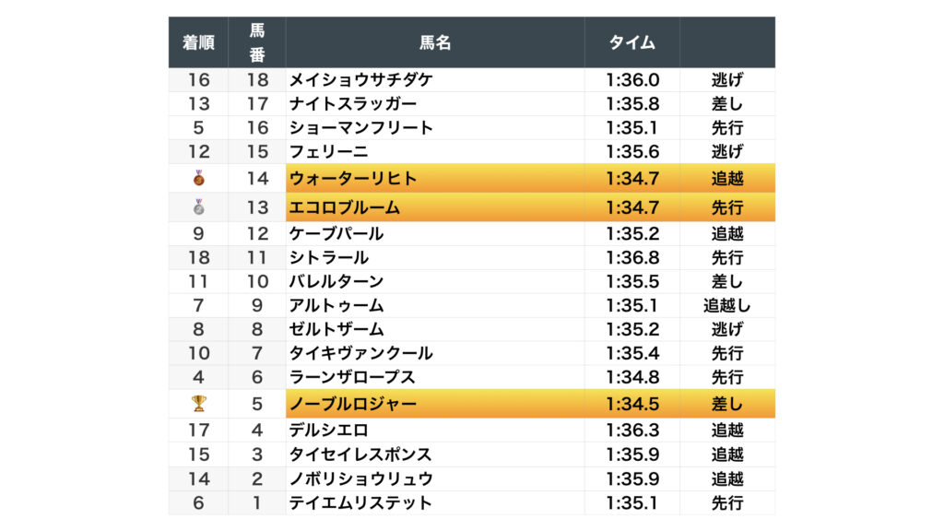Click the タイム column header
The width and height of the screenshot is (944, 531).
click(632, 42)
